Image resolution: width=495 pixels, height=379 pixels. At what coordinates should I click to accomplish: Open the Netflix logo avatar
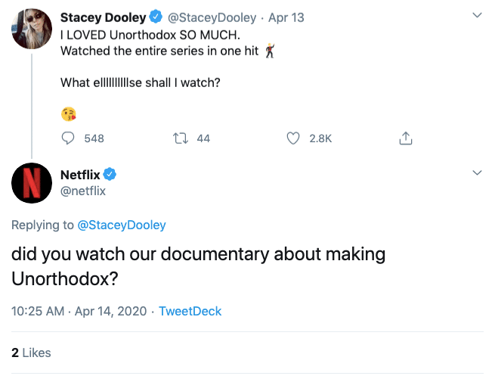click(x=31, y=184)
